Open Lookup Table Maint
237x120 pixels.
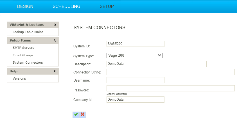pyautogui.click(x=28, y=32)
